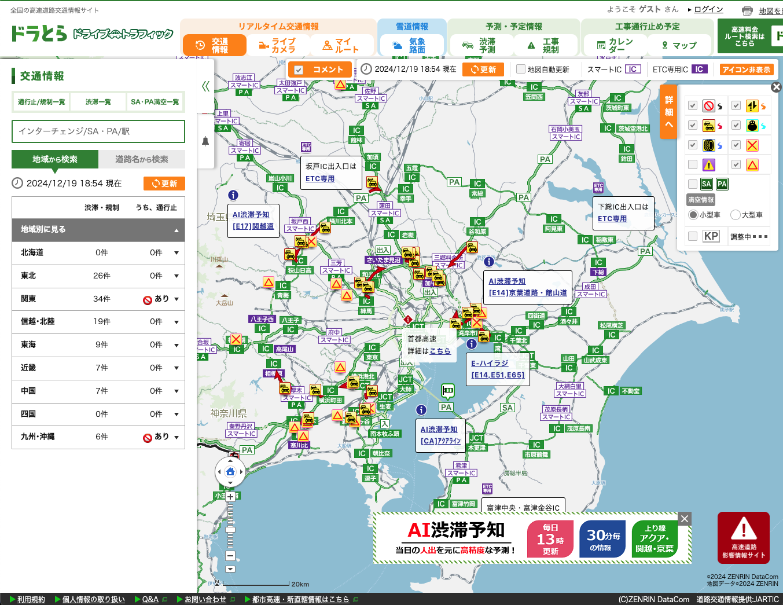Open the ライブカメラ live camera view
783x605 pixels.
pyautogui.click(x=278, y=45)
